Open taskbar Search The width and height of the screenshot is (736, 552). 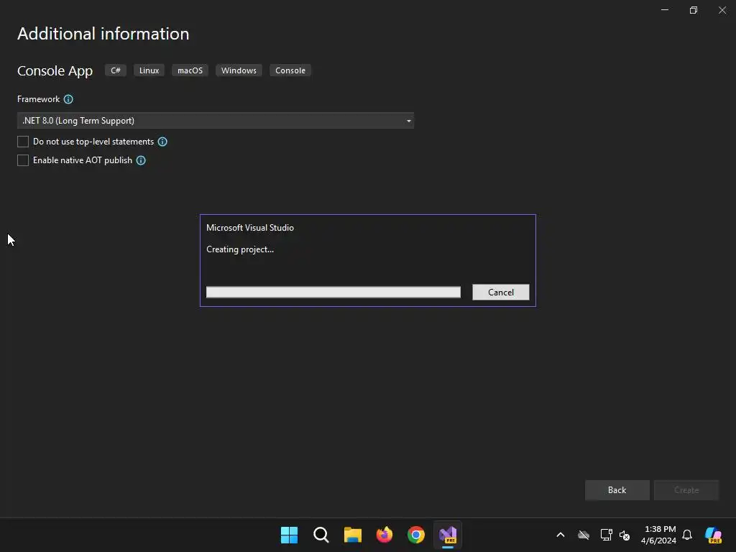point(321,535)
